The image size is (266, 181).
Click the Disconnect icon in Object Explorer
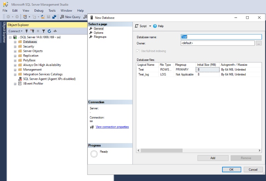pos(32,31)
